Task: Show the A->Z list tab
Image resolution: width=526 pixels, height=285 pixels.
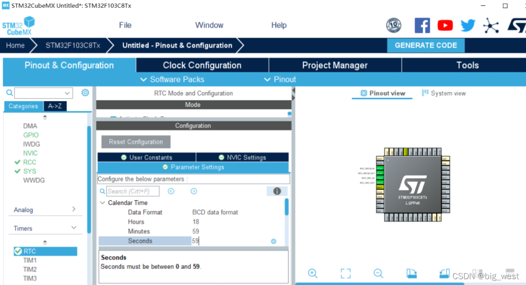Action: point(55,106)
